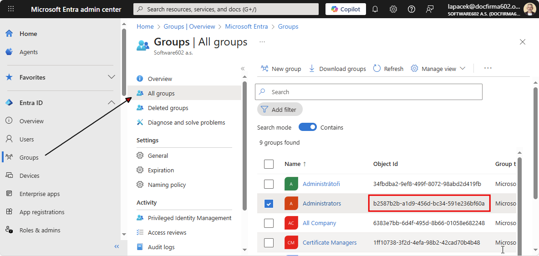Open more options next to page title
Image resolution: width=539 pixels, height=256 pixels.
[262, 42]
